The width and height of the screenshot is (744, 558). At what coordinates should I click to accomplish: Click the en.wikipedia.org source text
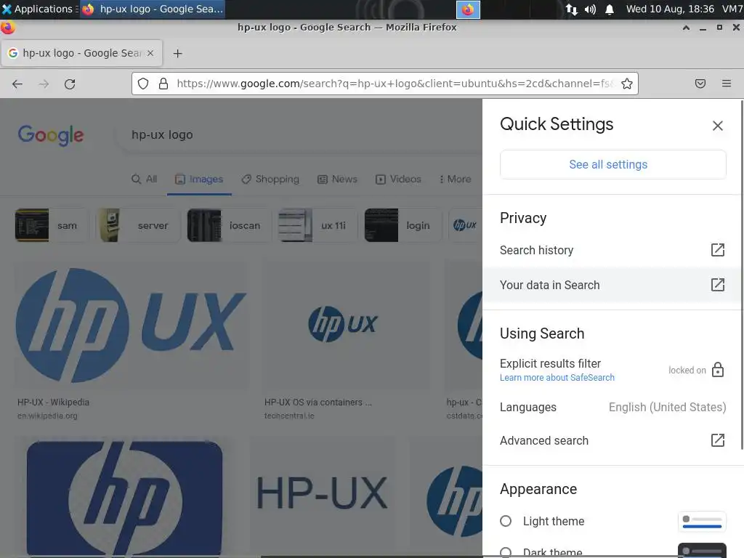[x=47, y=416]
